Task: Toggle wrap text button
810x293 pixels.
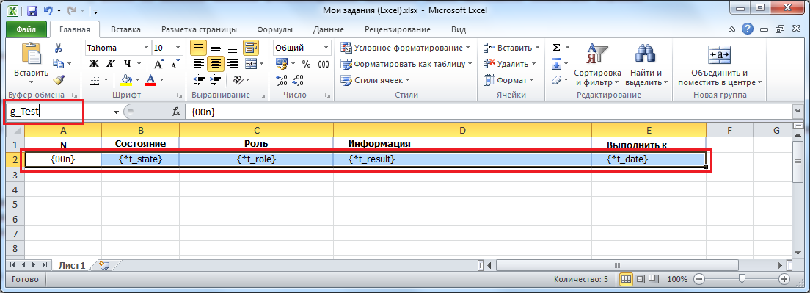Action: click(x=251, y=48)
